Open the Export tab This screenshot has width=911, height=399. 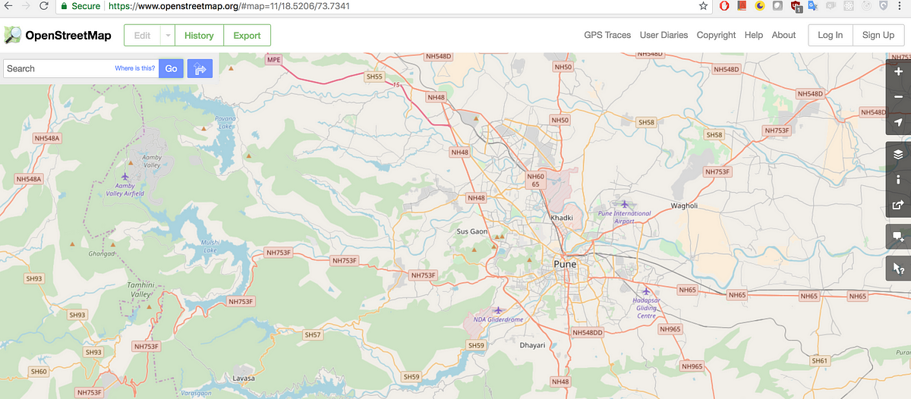point(247,35)
